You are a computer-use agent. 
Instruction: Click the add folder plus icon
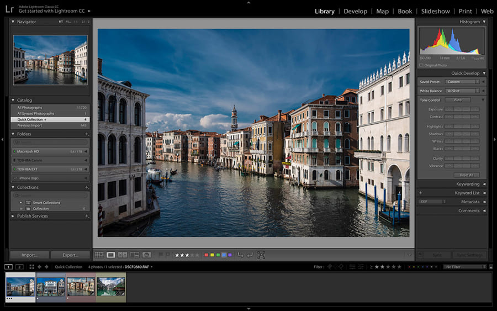tap(87, 134)
